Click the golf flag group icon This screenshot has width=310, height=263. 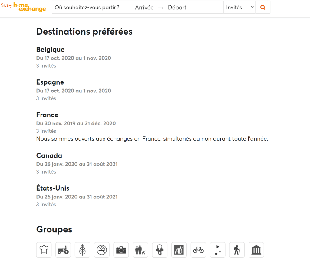point(218,250)
